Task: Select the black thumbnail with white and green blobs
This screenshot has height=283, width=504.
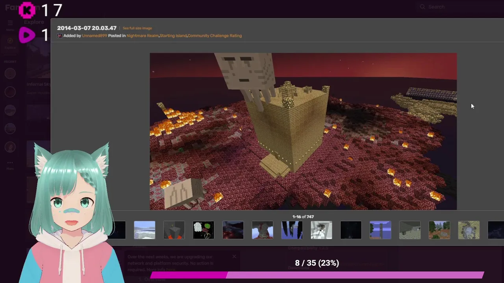Action: tap(204, 230)
